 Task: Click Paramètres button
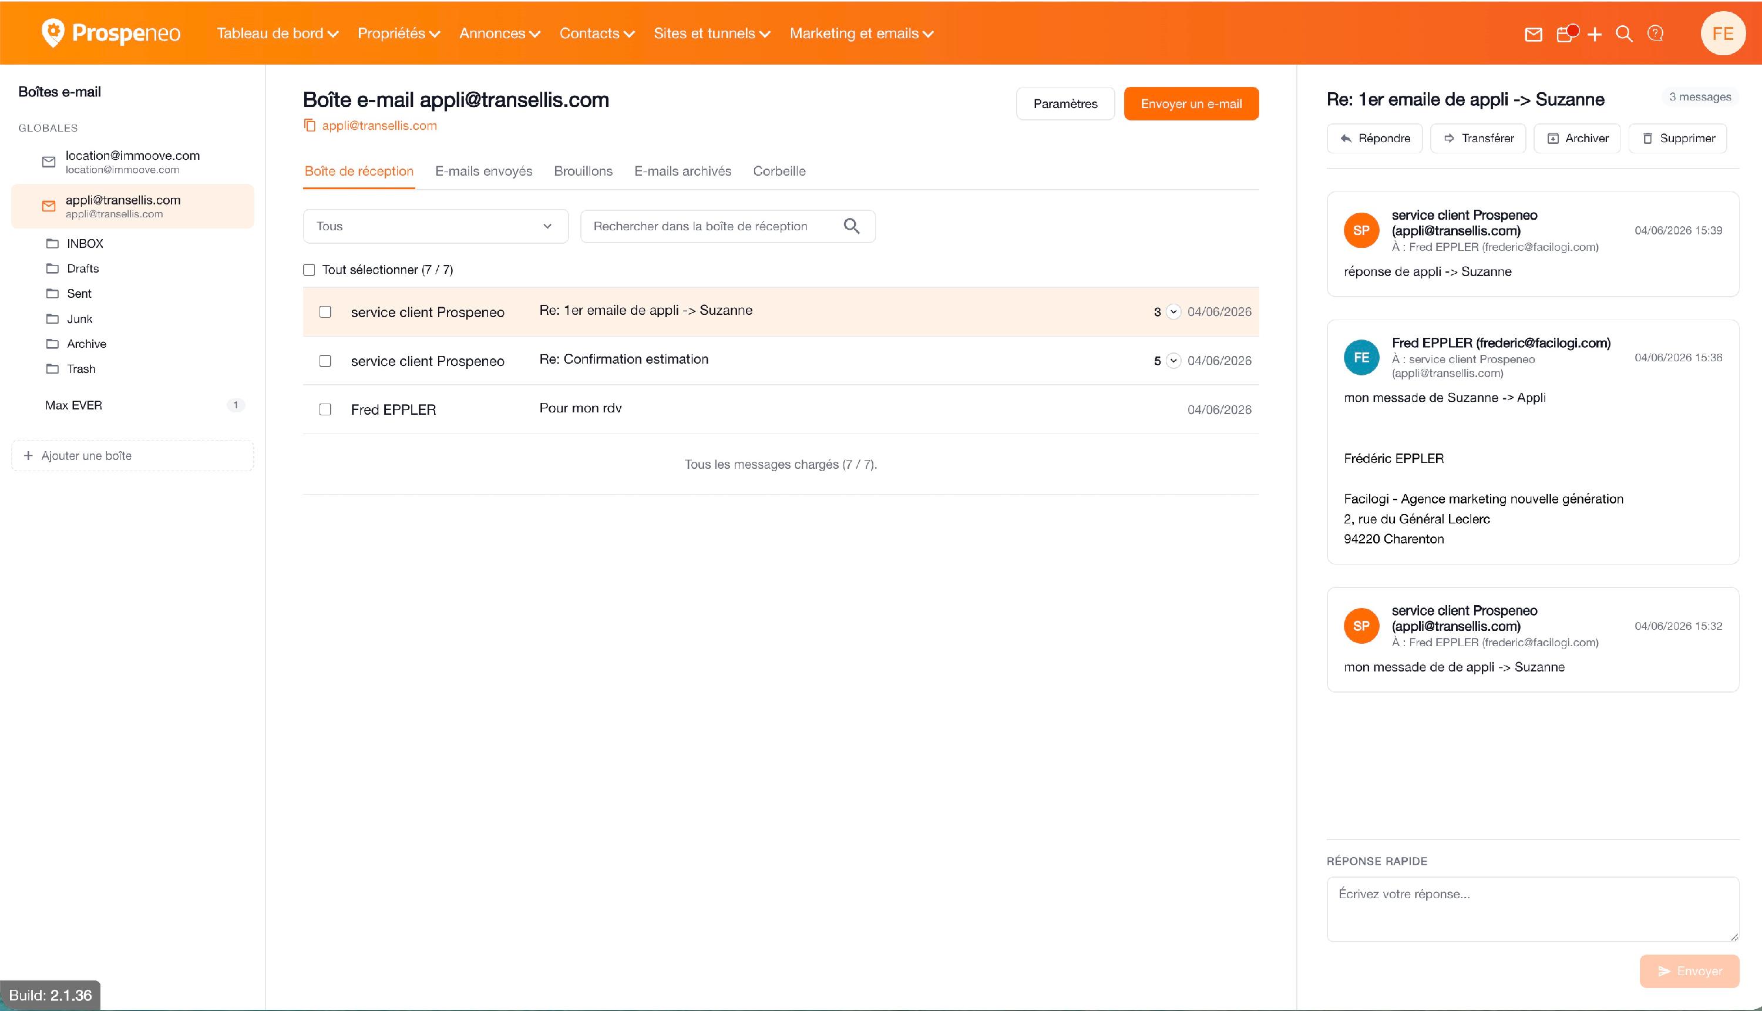pyautogui.click(x=1065, y=103)
